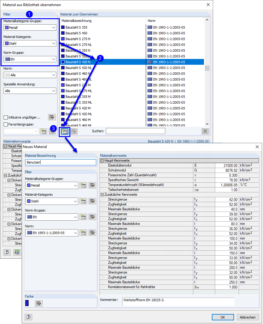Click the Material-Bezeichnung input field

61,162
